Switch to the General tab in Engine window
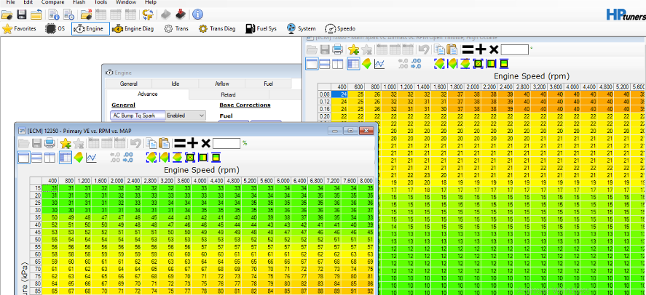This screenshot has height=295, width=646. 128,84
